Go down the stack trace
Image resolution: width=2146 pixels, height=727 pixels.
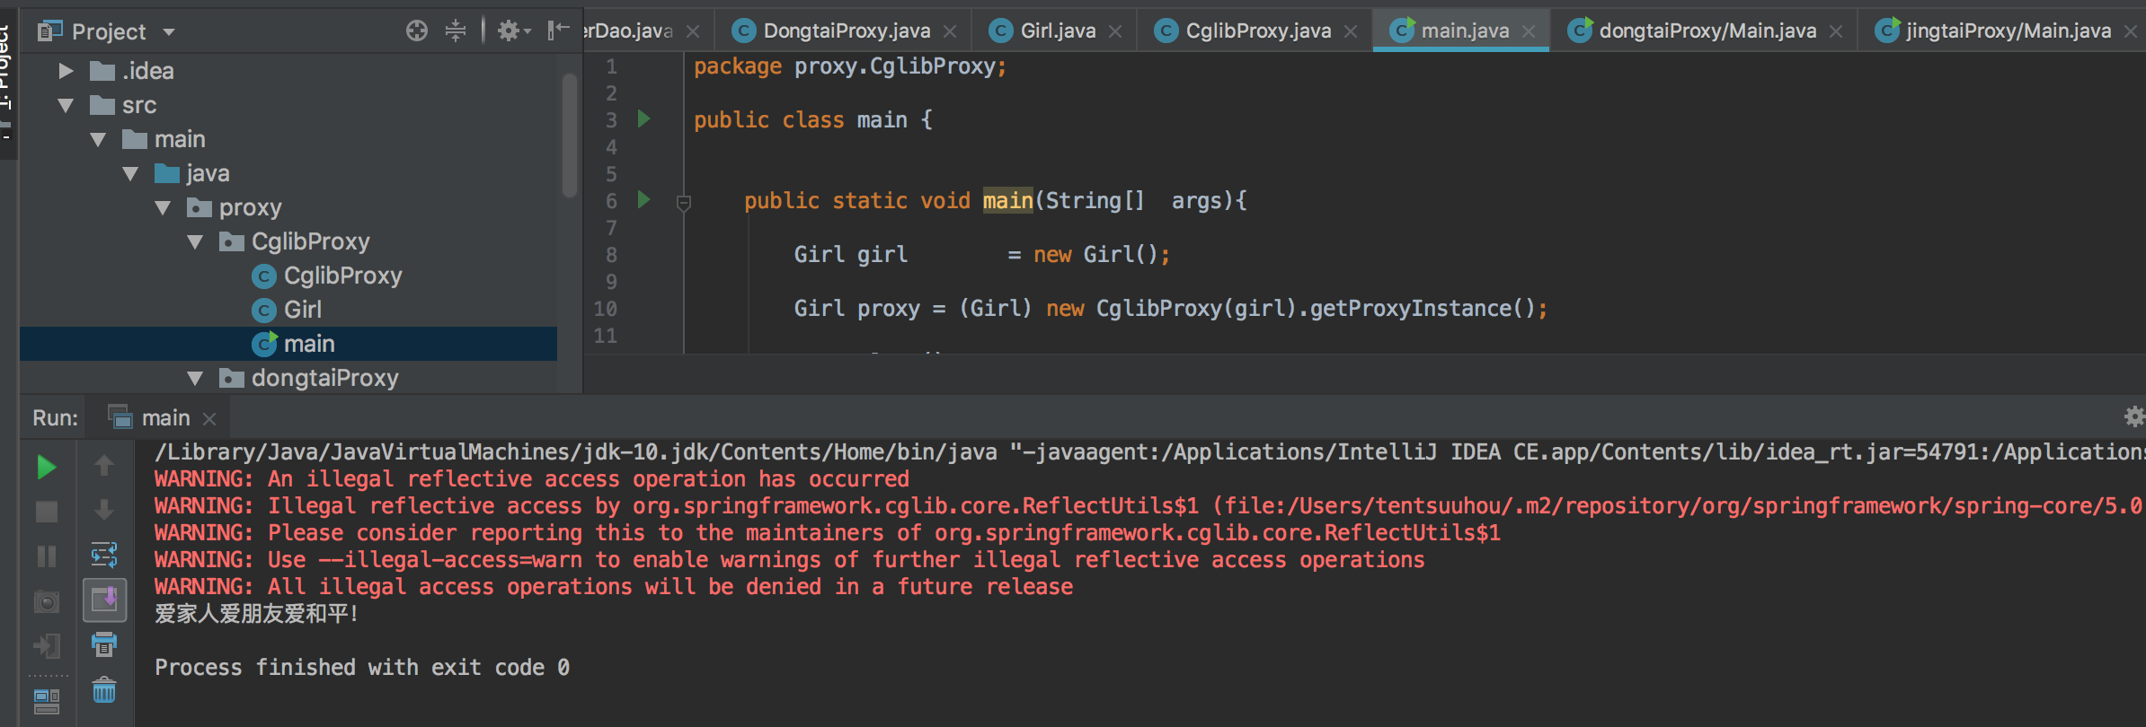104,510
